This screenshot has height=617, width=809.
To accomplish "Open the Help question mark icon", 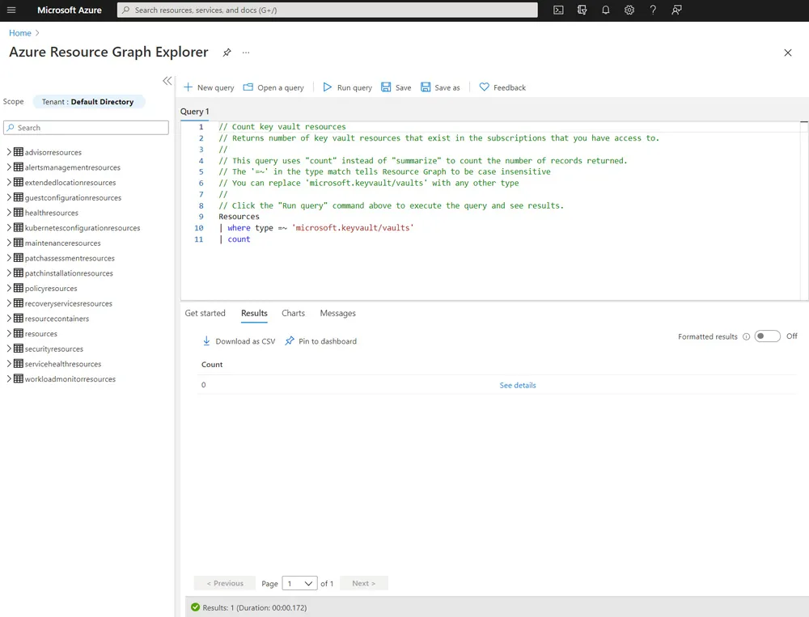I will pos(653,10).
